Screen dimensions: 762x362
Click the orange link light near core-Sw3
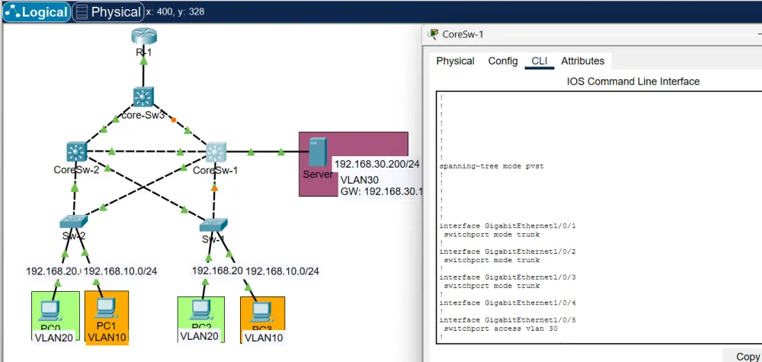point(174,120)
